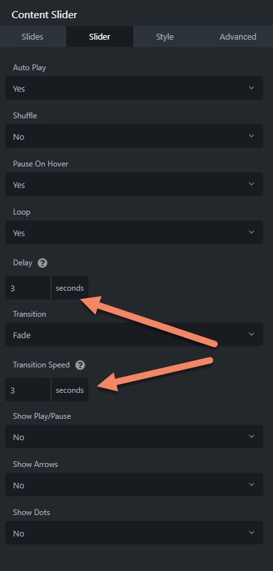Click the Delay help question mark icon
The height and width of the screenshot is (571, 273).
tap(43, 263)
